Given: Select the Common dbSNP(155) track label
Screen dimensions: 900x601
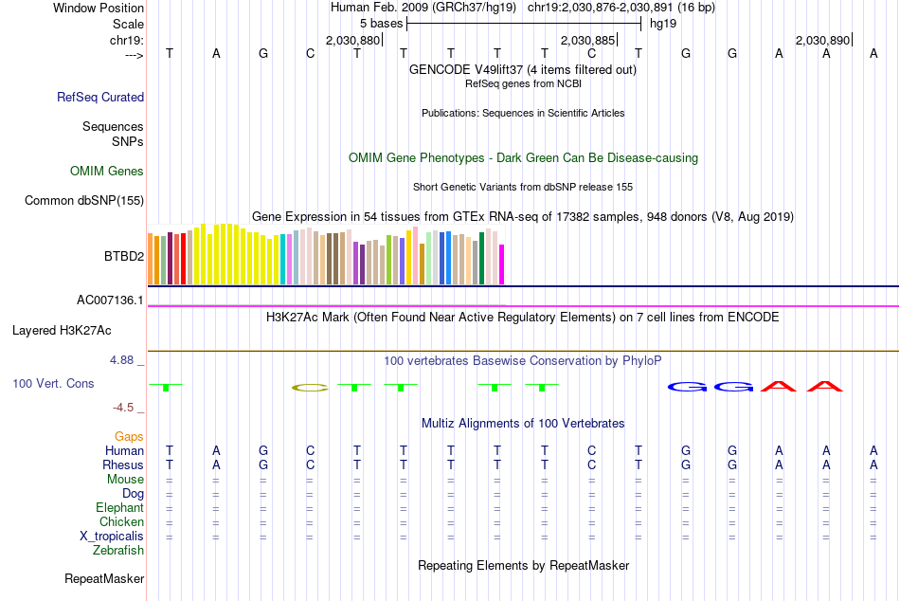Looking at the screenshot, I should point(83,201).
